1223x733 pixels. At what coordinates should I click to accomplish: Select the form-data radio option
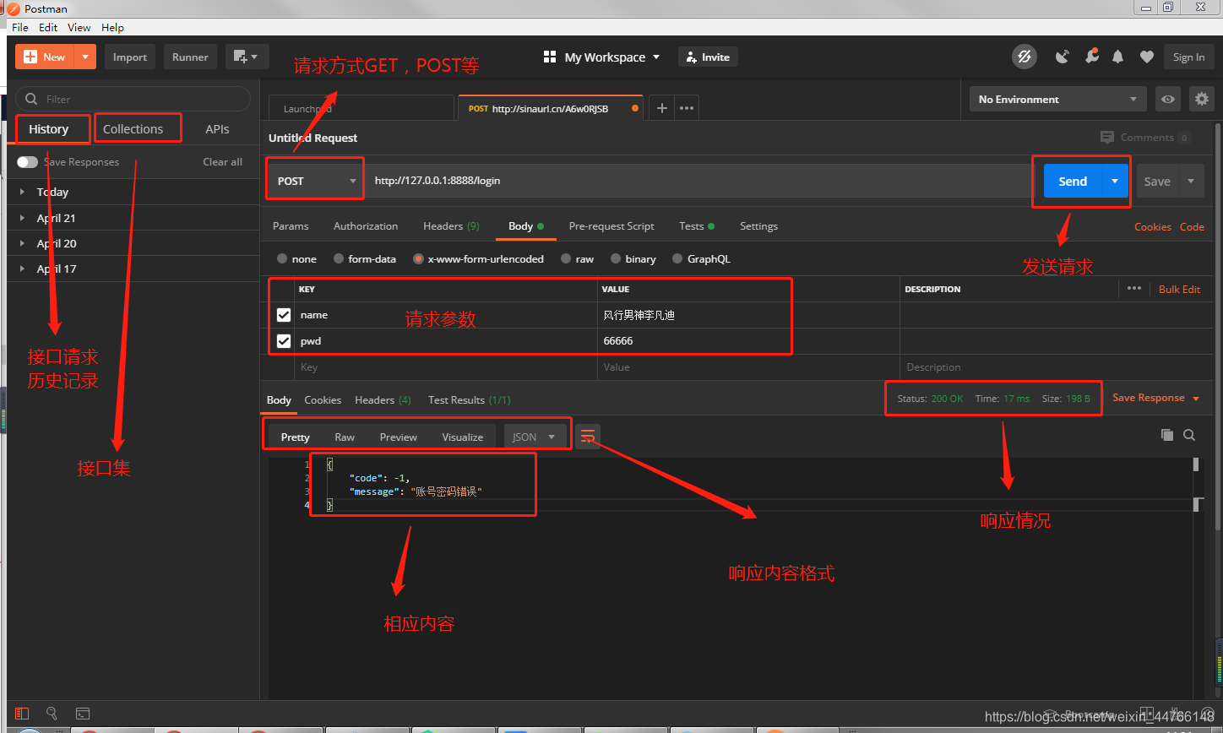339,259
